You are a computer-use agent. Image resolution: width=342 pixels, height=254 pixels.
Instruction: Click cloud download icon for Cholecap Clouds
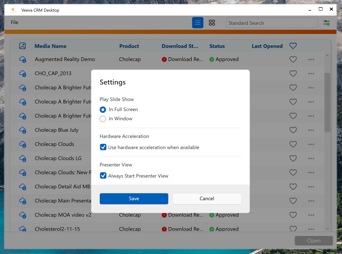point(23,144)
